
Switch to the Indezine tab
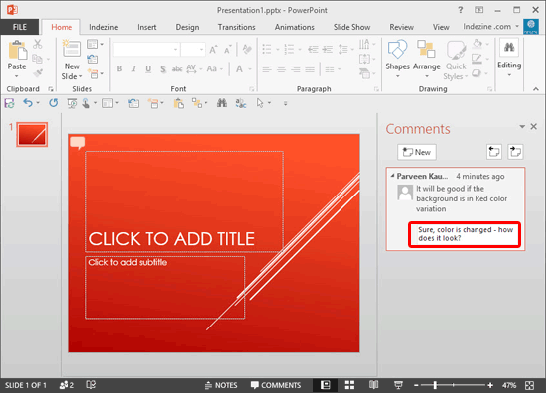pyautogui.click(x=104, y=27)
